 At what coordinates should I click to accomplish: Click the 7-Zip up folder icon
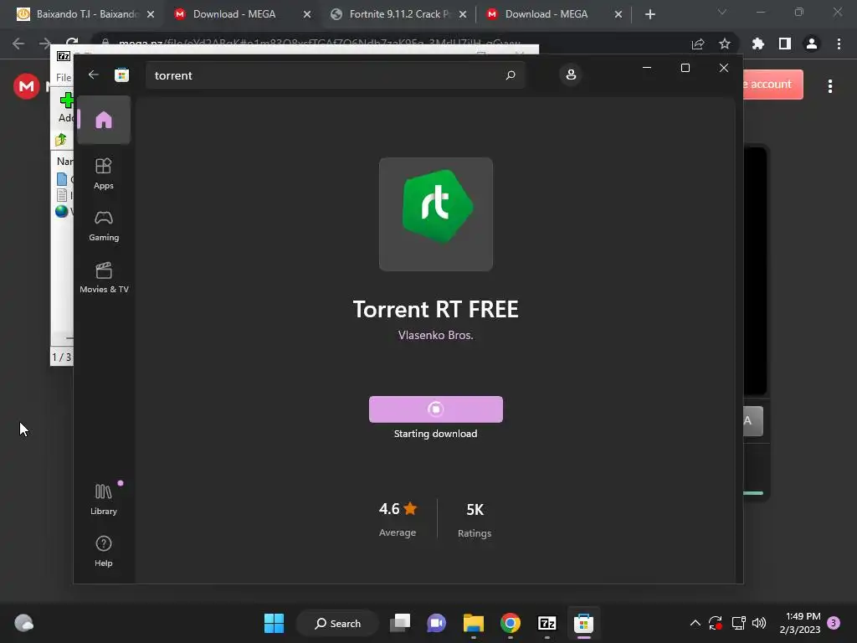(60, 140)
